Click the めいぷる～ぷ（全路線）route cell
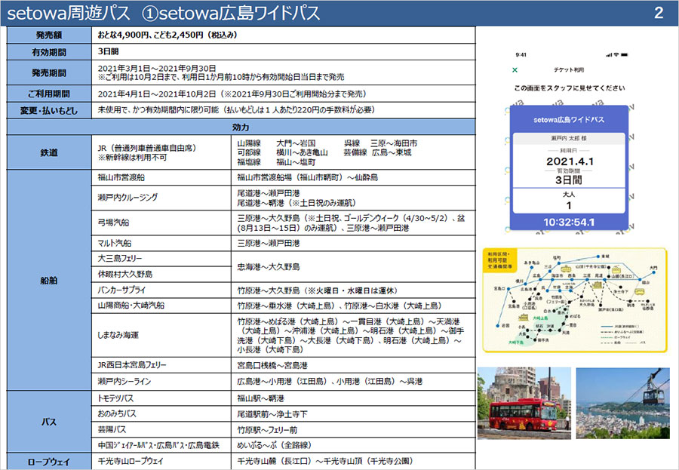Screen dimensions: 679x470 pos(353,445)
